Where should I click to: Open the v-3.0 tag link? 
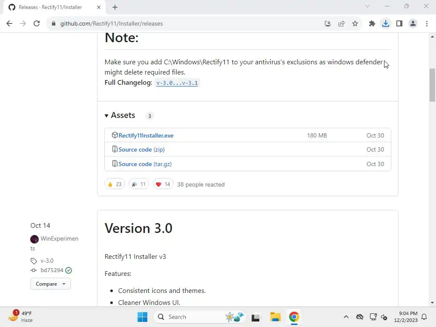(x=47, y=261)
